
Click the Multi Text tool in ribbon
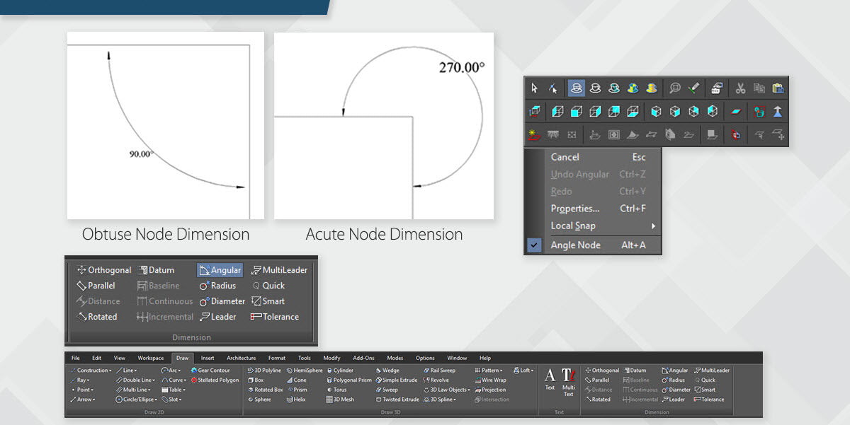click(x=568, y=381)
